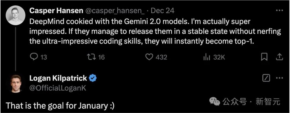
Task: Click the Logan Kilpatrick display name
Action: (x=58, y=78)
